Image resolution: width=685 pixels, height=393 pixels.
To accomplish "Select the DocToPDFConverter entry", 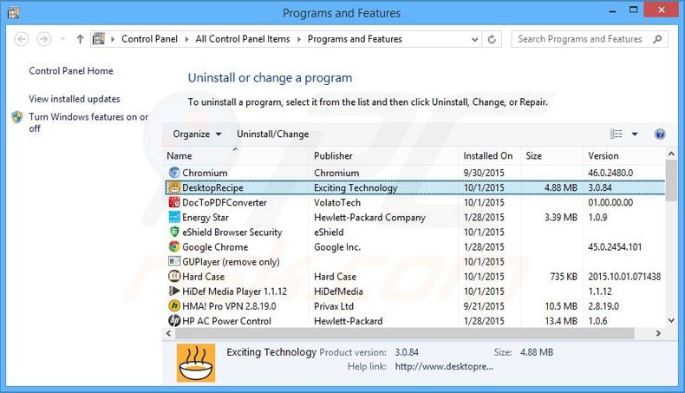I will click(224, 202).
